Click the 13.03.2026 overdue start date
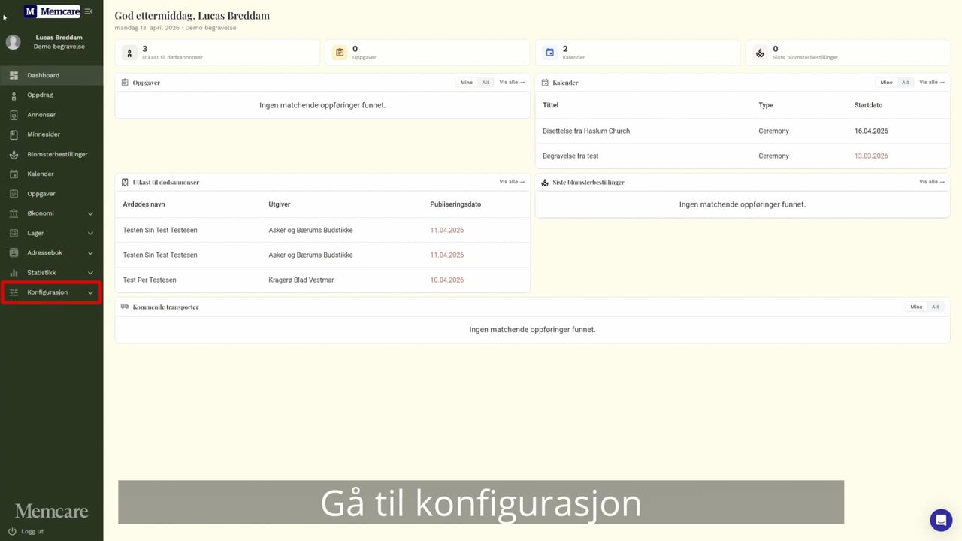 pyautogui.click(x=871, y=156)
